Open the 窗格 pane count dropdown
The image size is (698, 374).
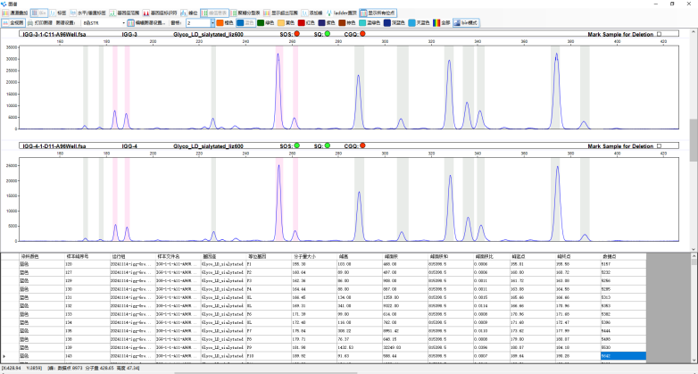tap(198, 22)
